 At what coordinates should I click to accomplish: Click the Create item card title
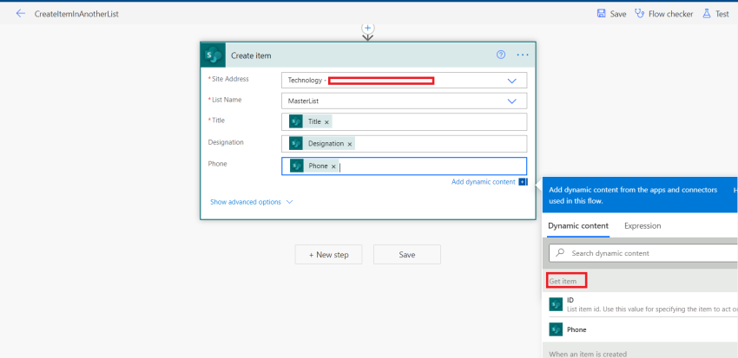251,55
